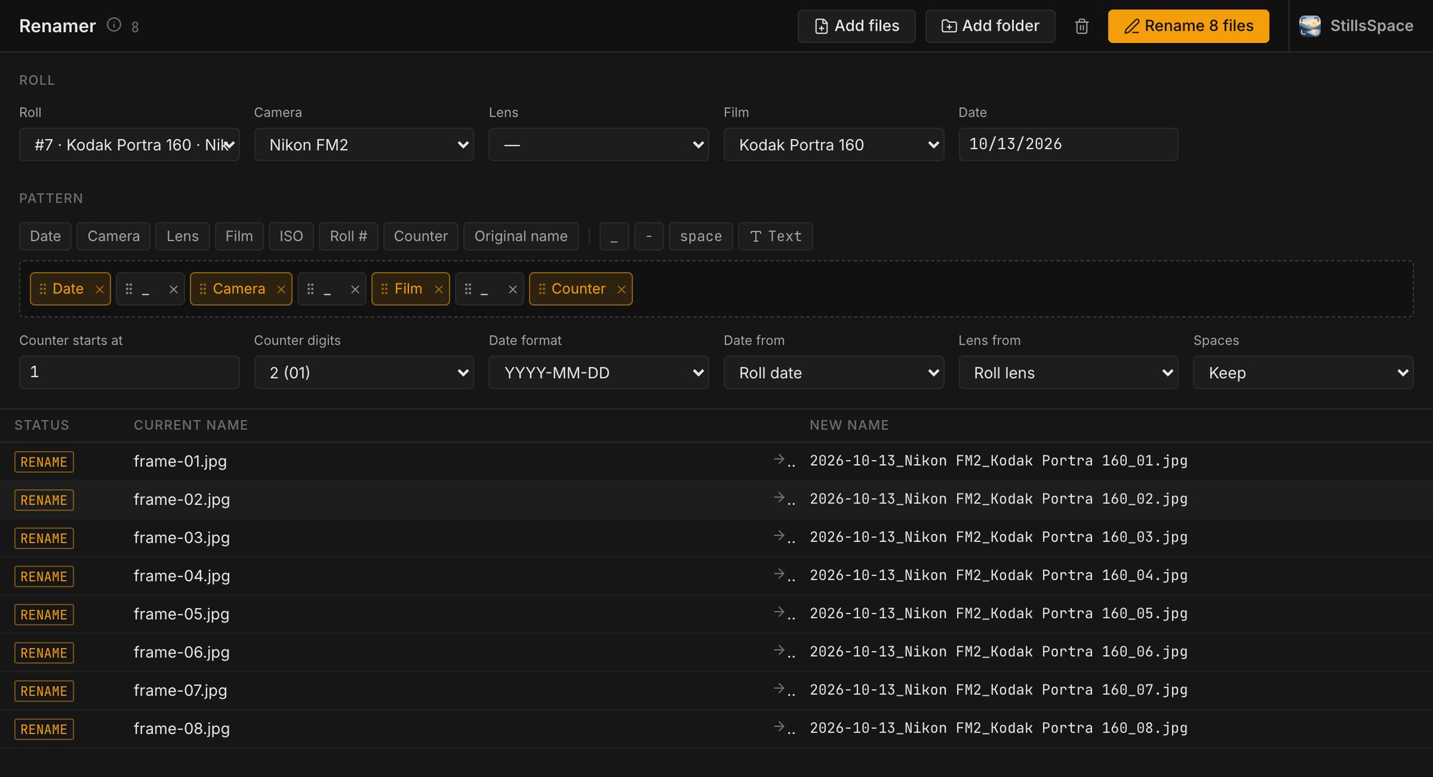
Task: Add the space separator chip
Action: click(x=701, y=236)
